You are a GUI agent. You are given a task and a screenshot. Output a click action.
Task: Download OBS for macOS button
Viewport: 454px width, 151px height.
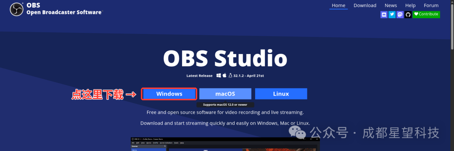coord(225,94)
